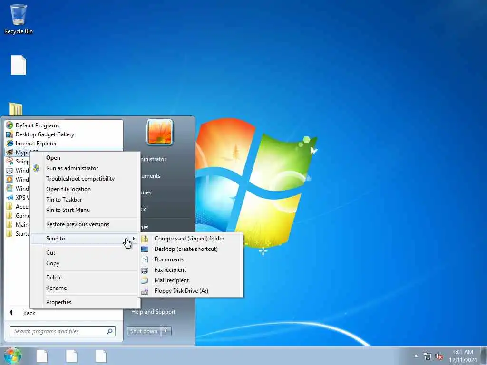Click the Fax recipient icon
This screenshot has width=487, height=365.
click(145, 270)
